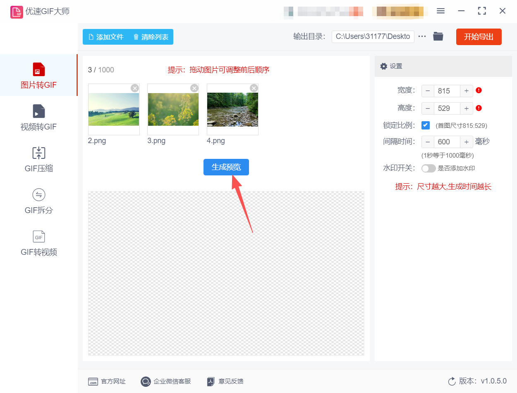Click the 宽度 input showing 815

pos(447,91)
